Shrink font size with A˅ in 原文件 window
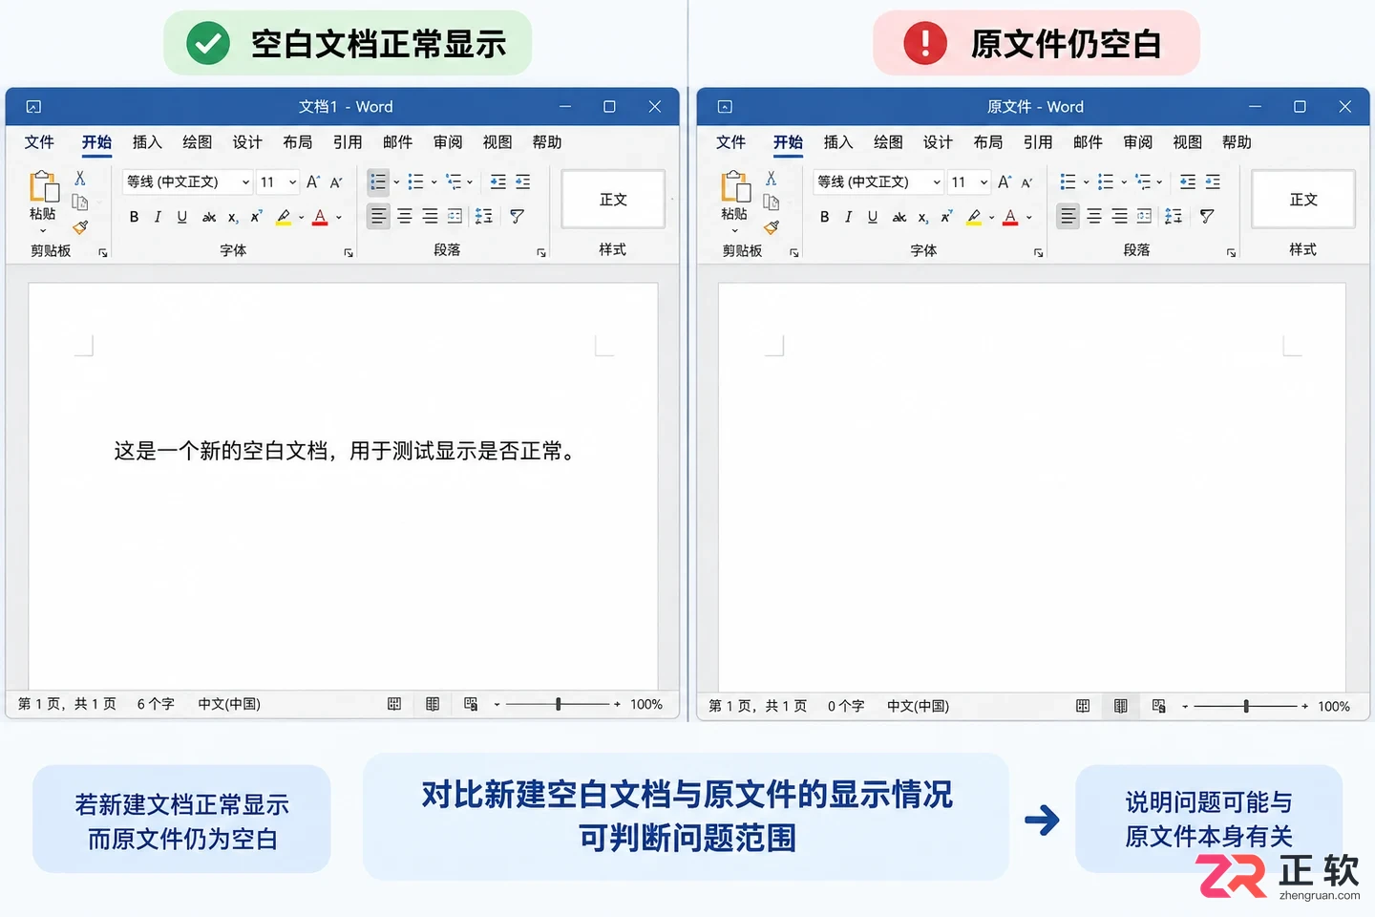Image resolution: width=1375 pixels, height=917 pixels. tap(1027, 181)
